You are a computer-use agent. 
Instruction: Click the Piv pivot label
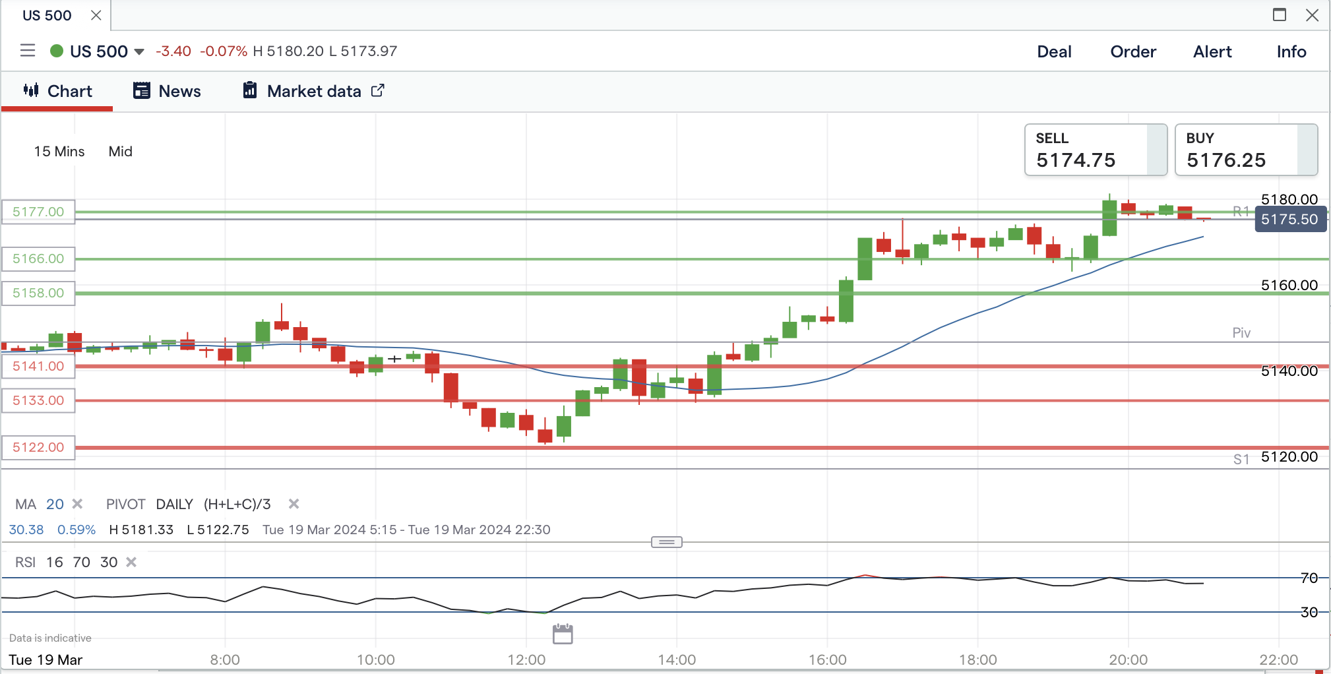pyautogui.click(x=1241, y=333)
